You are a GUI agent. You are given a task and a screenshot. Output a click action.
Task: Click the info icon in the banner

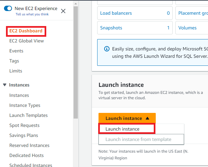click(107, 49)
